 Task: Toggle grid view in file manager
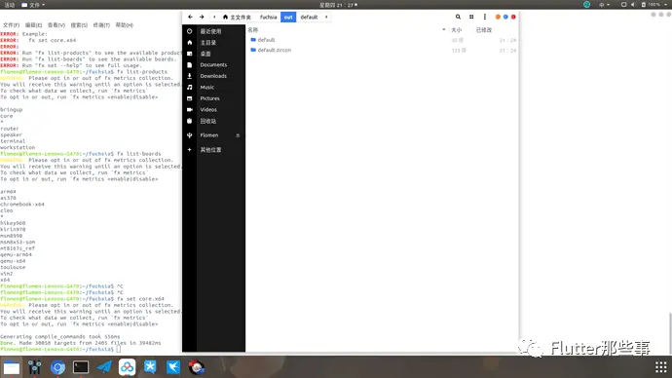(x=471, y=17)
